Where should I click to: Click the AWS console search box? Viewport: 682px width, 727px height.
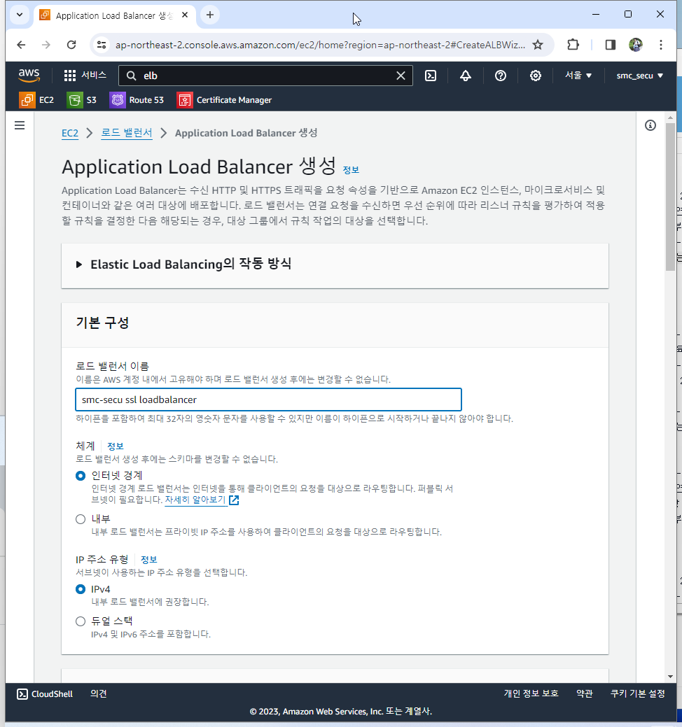pyautogui.click(x=265, y=76)
